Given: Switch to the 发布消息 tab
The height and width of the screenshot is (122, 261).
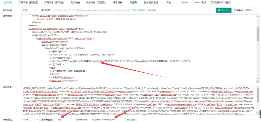Looking at the screenshot, I should tap(8, 3).
